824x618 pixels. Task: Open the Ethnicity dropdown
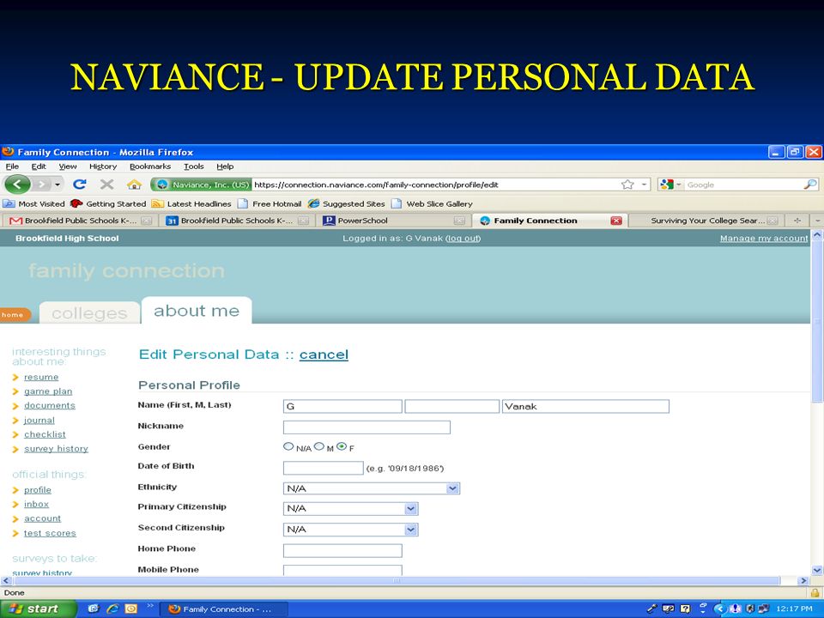click(372, 488)
